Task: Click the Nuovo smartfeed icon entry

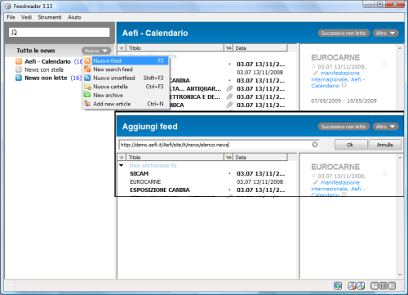Action: click(x=87, y=78)
